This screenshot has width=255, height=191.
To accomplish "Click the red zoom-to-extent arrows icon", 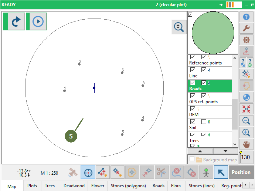I will point(246,109).
